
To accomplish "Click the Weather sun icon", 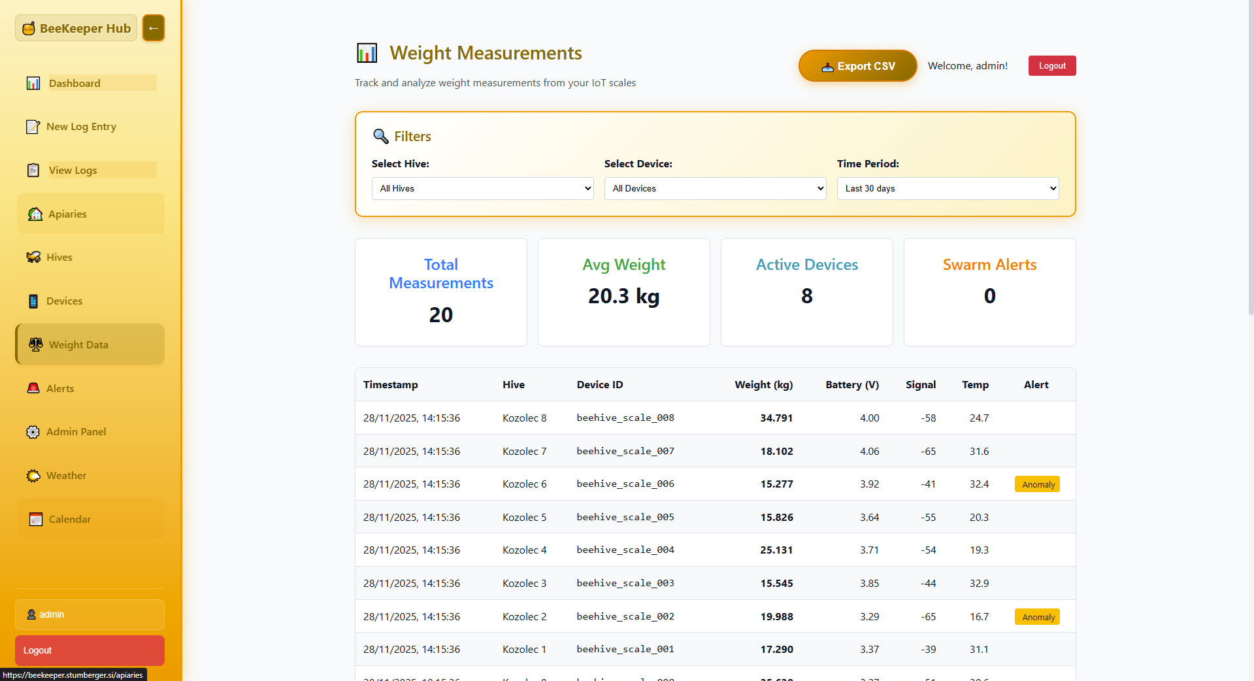I will coord(33,476).
